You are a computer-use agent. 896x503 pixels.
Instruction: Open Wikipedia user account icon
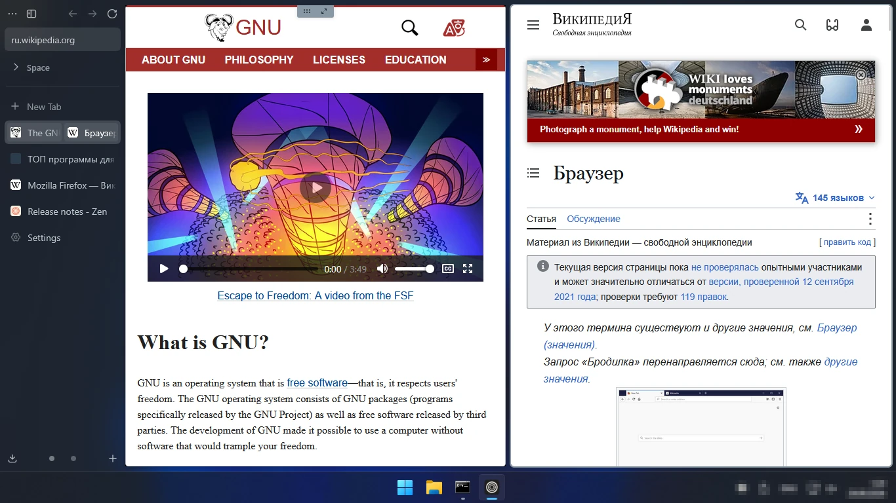click(x=866, y=25)
